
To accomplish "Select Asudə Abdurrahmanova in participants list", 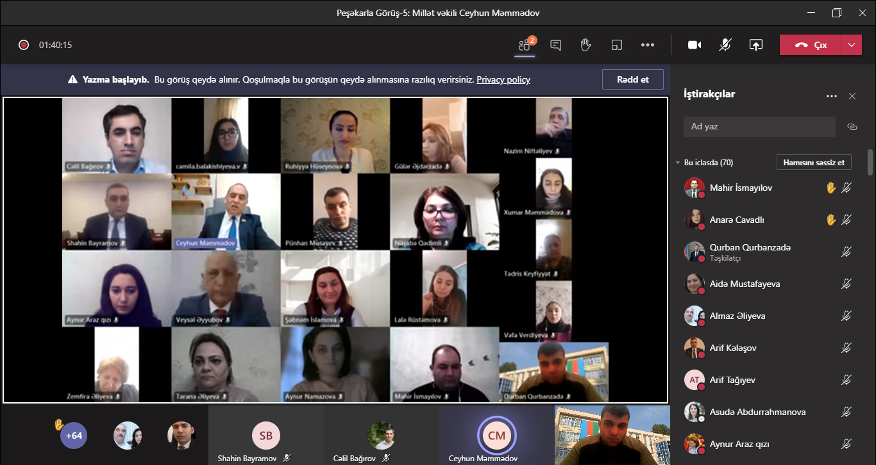I will pyautogui.click(x=757, y=412).
